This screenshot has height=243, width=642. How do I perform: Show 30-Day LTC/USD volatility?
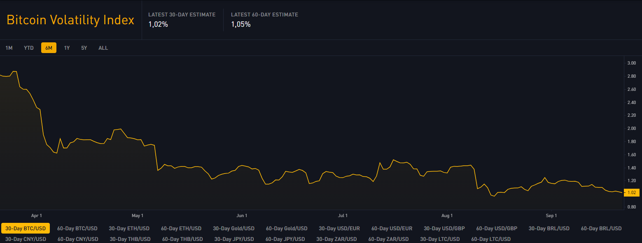(x=440, y=239)
